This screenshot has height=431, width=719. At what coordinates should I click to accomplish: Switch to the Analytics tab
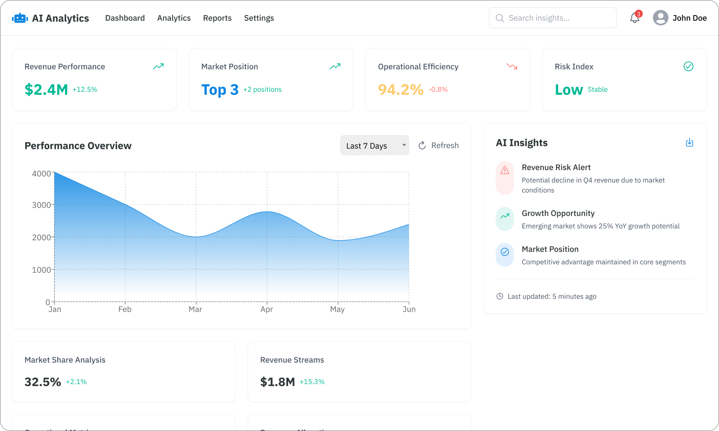coord(174,18)
